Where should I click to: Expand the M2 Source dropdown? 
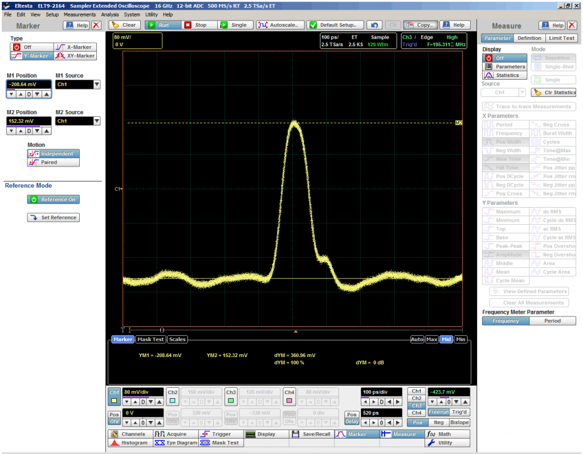(x=96, y=121)
